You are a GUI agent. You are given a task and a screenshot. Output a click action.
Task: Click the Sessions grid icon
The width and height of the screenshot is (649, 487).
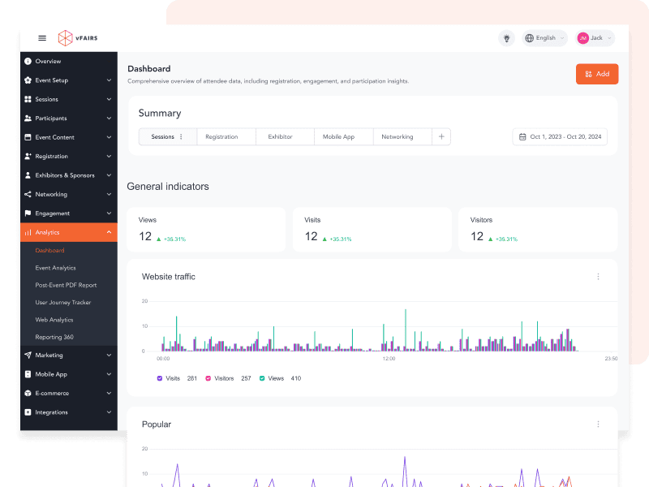pos(28,99)
